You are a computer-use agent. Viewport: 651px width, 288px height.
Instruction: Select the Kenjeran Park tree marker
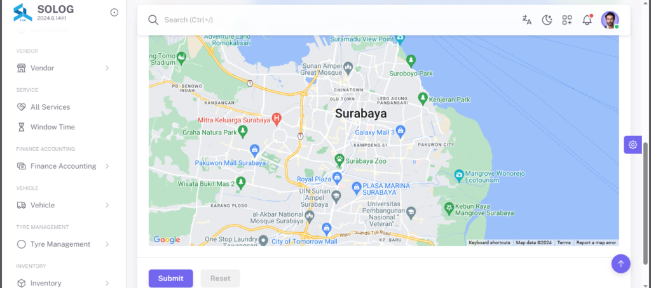pyautogui.click(x=423, y=98)
